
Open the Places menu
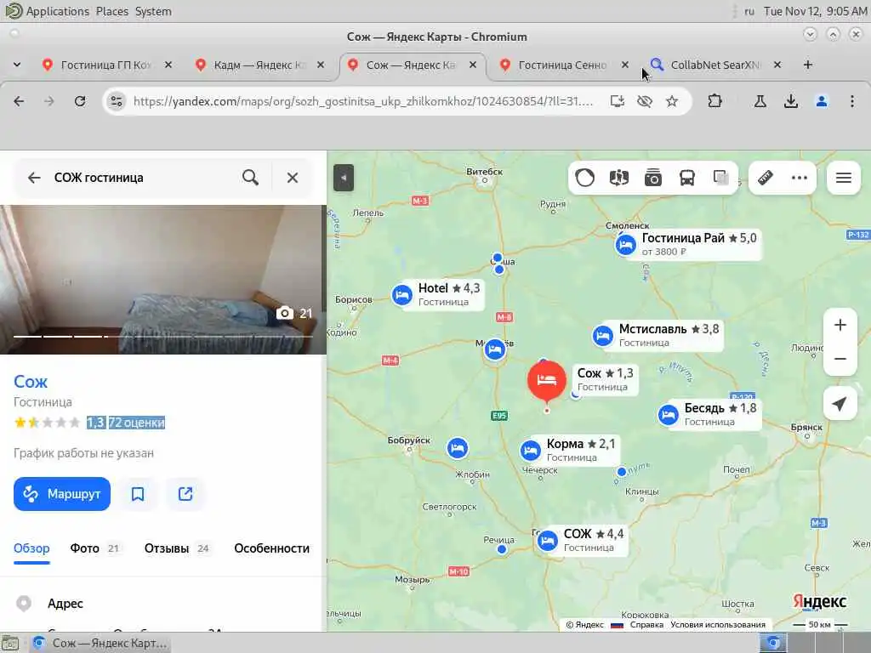coord(111,11)
